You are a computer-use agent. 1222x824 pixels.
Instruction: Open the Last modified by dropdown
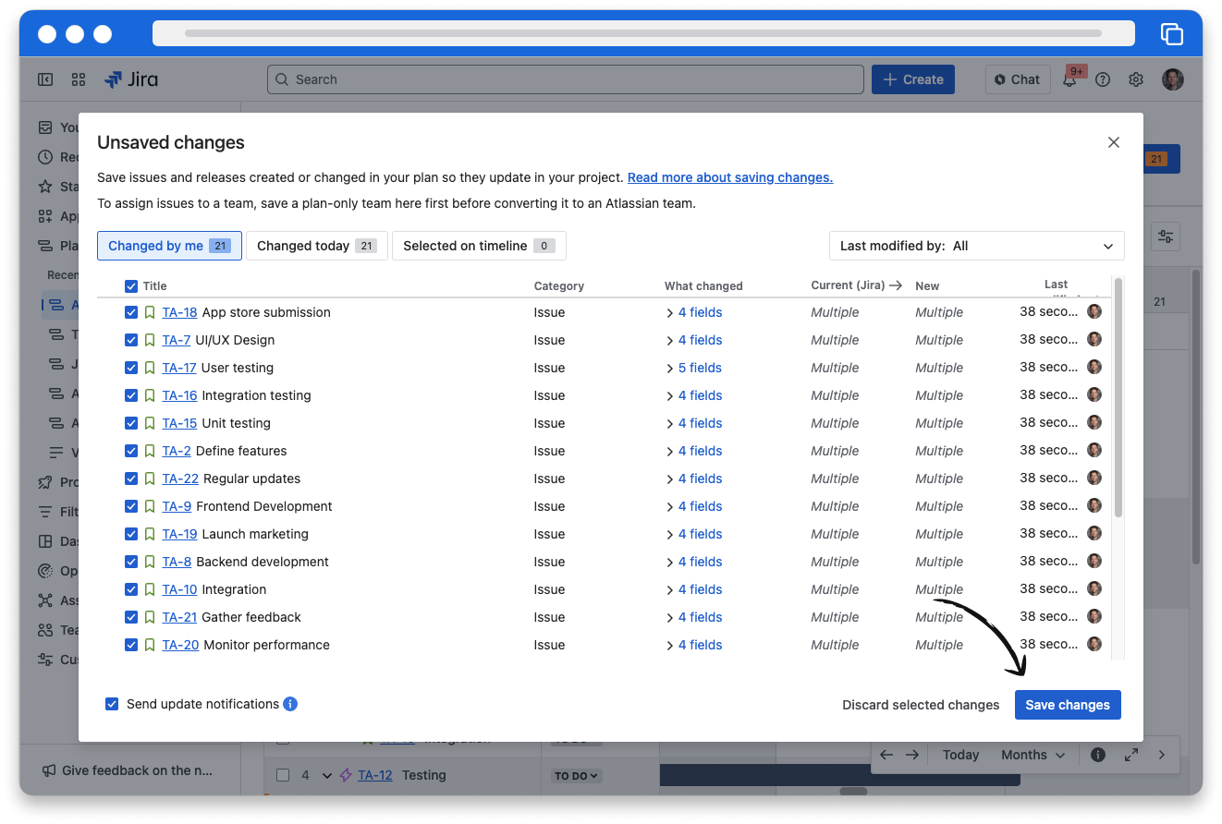point(977,246)
